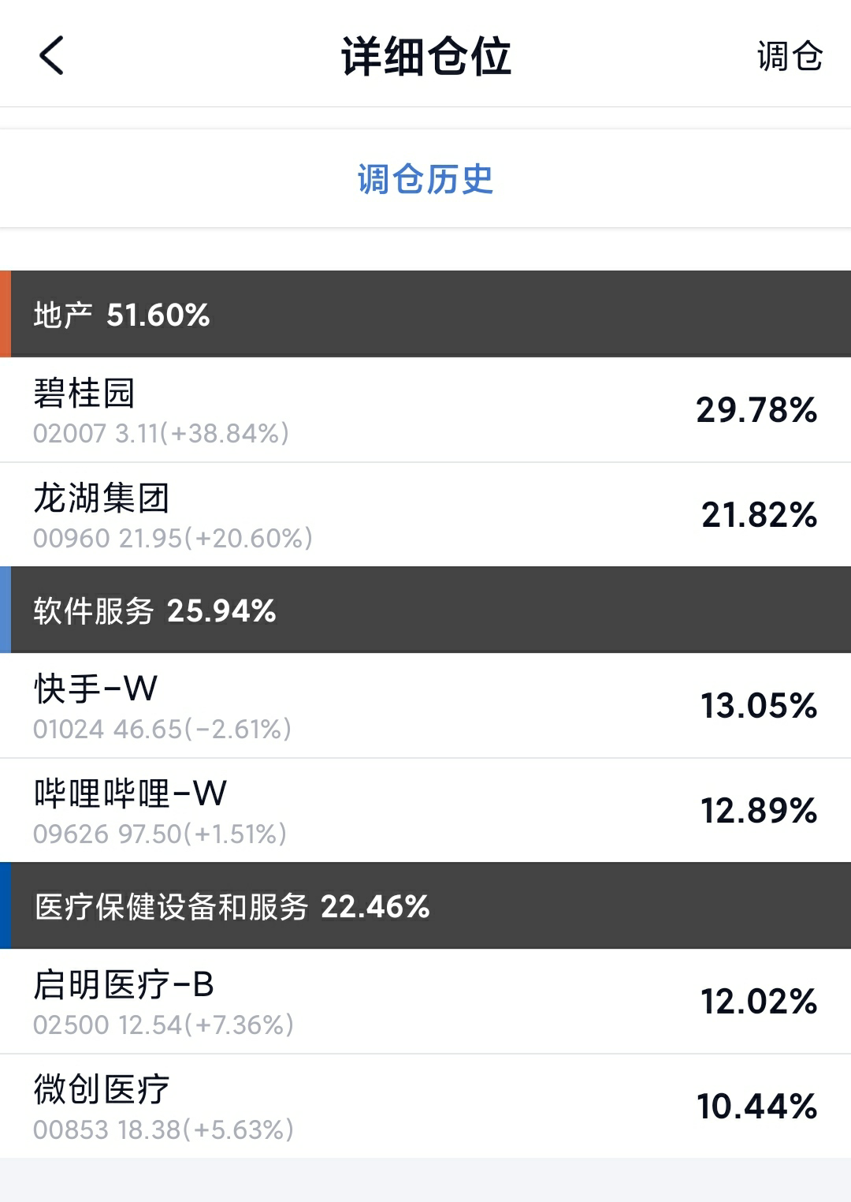Open the 哔哩哔哩-W stock row
This screenshot has width=851, height=1202.
click(x=236, y=811)
